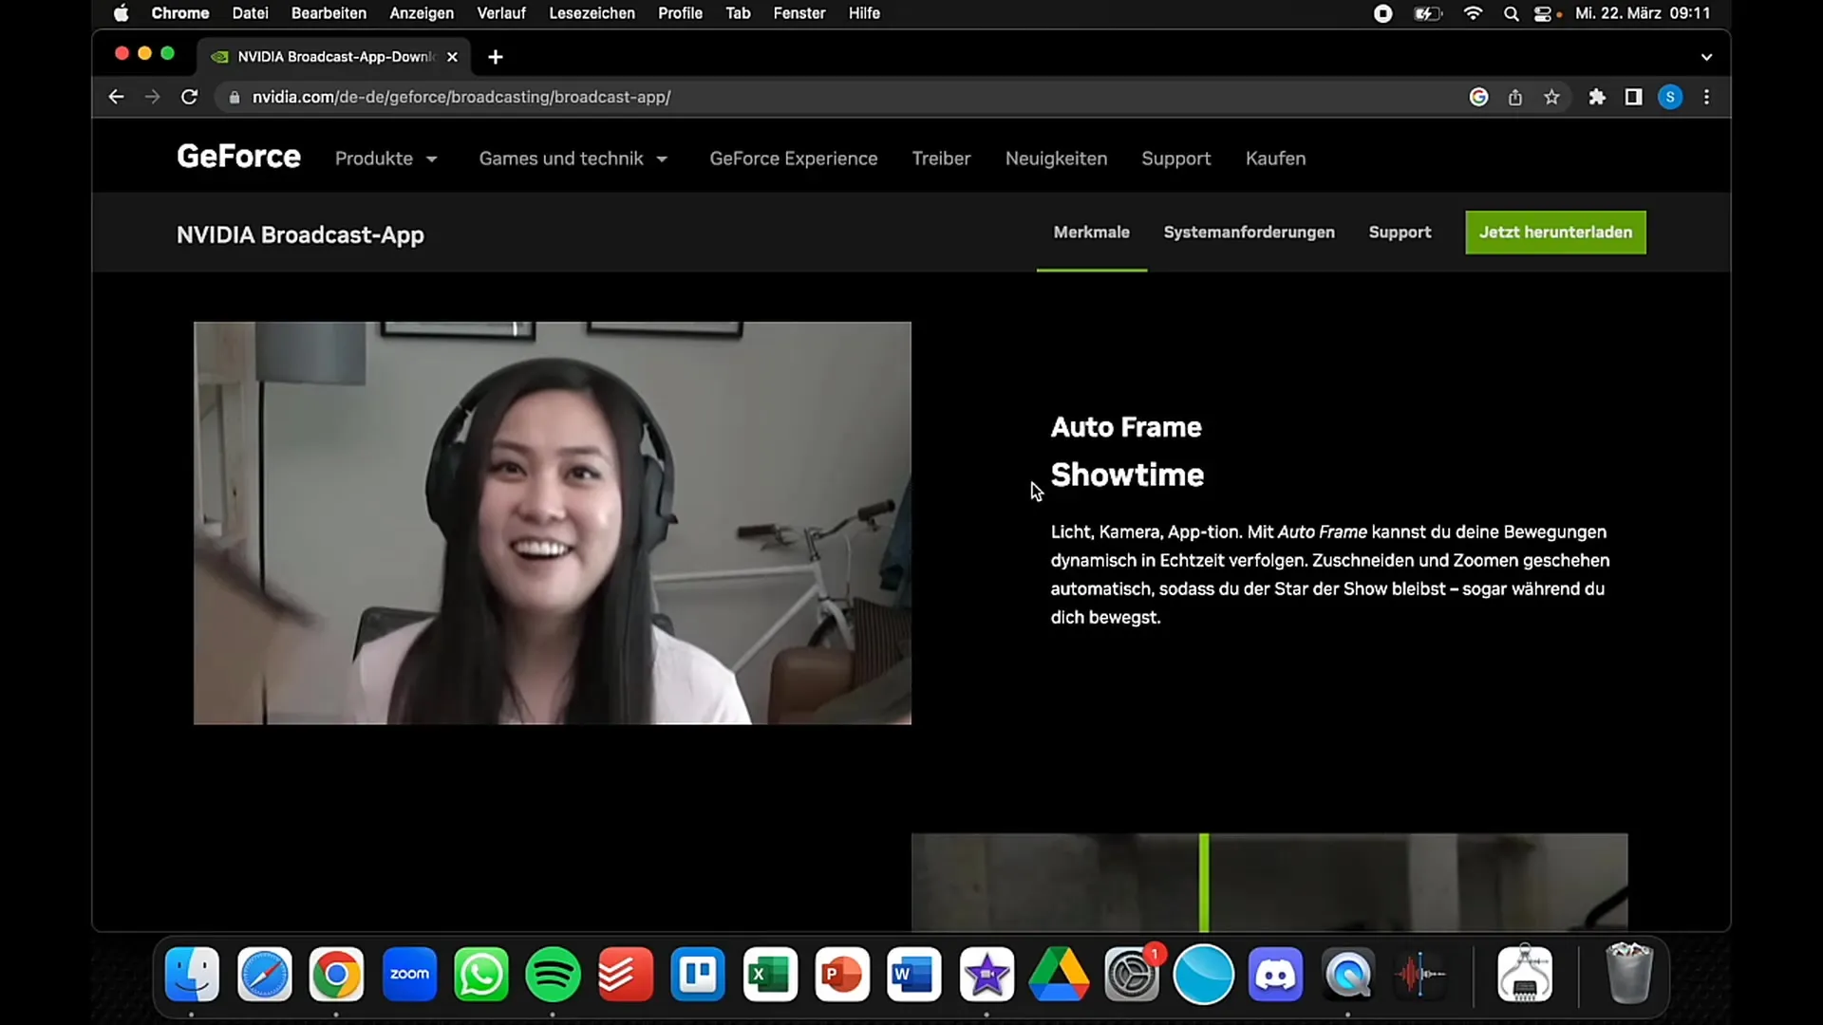Click the Jetzt herunterladen button
Screen dimensions: 1823x1025
pos(1555,233)
